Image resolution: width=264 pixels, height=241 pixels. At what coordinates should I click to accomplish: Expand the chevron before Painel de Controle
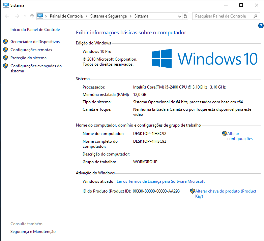pos(46,16)
